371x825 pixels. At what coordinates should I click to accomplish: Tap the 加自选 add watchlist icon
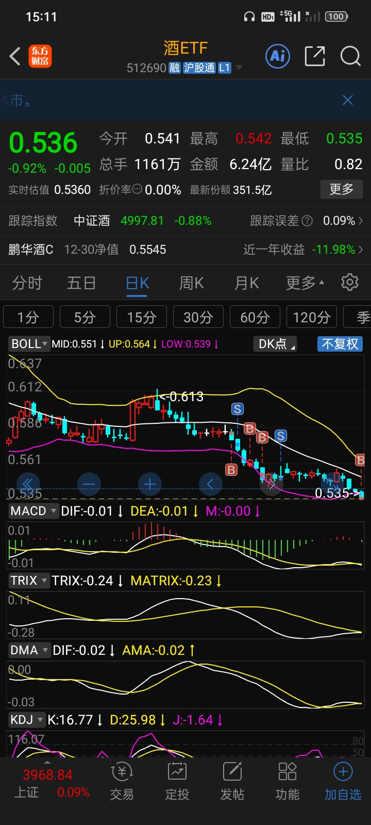coord(343,782)
